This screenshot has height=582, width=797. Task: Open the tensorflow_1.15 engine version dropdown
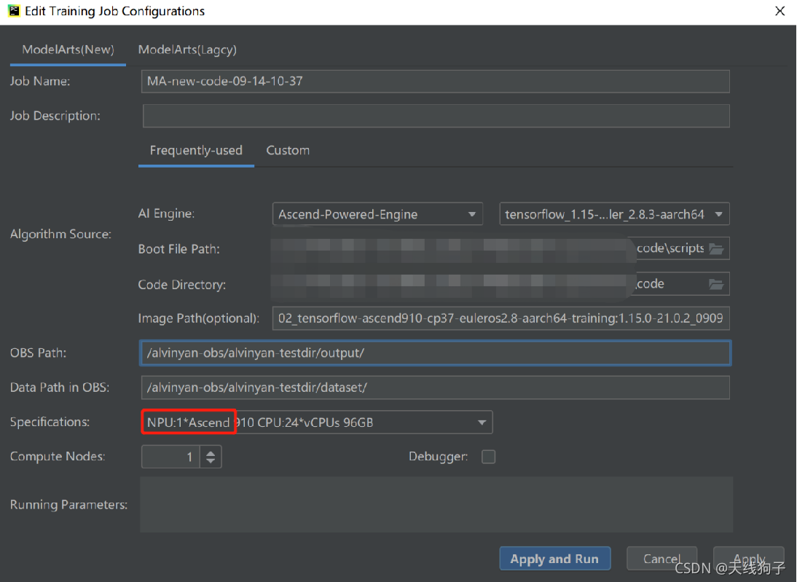coord(615,214)
